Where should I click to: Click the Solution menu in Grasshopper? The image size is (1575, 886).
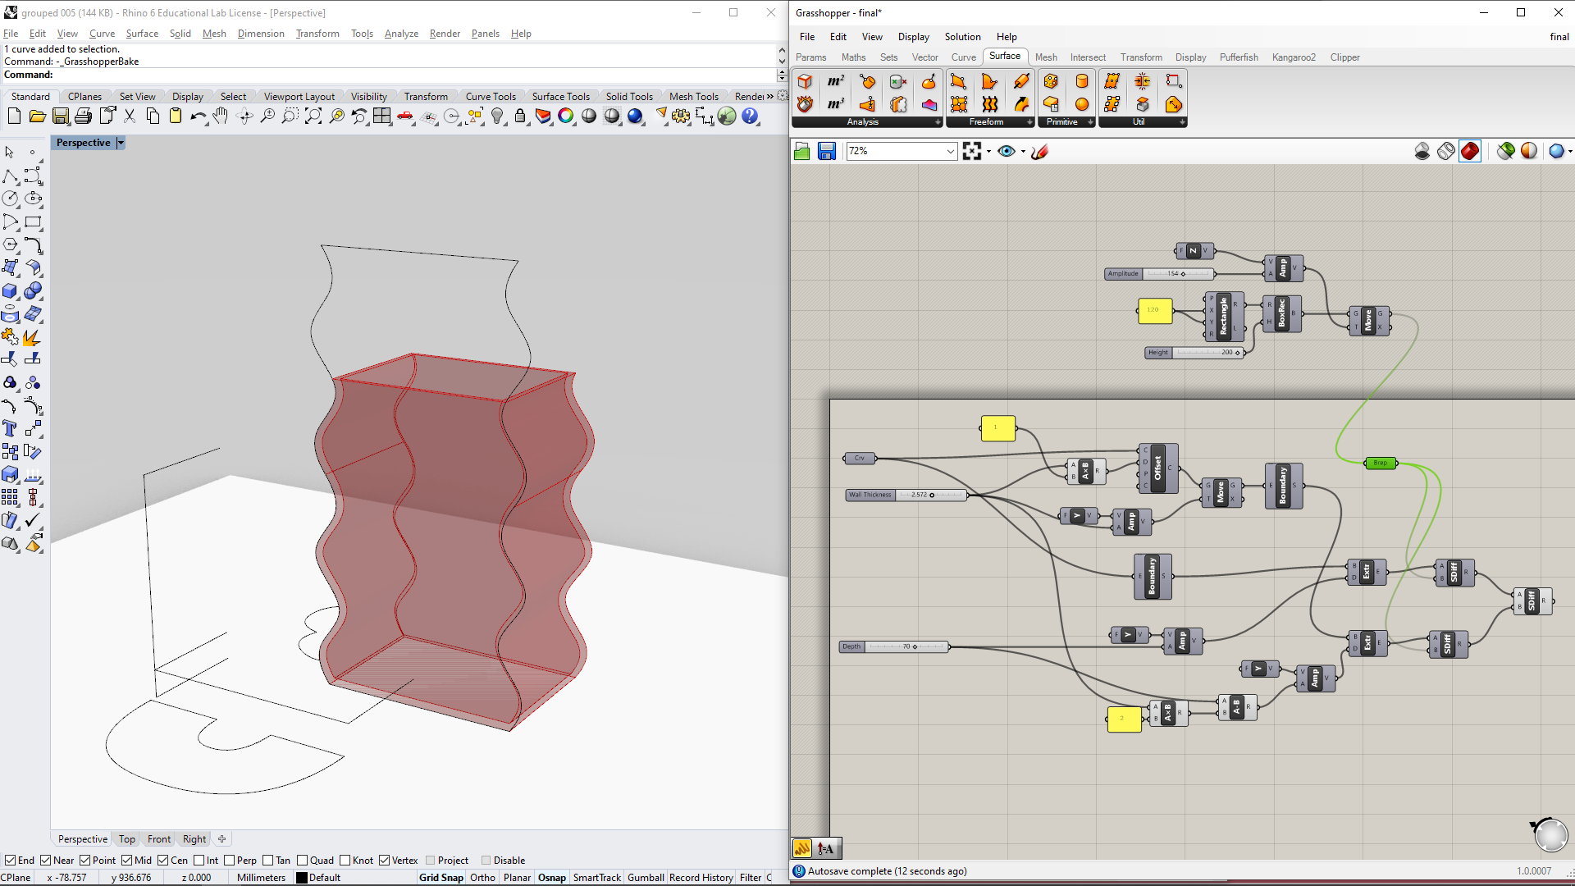click(x=961, y=36)
